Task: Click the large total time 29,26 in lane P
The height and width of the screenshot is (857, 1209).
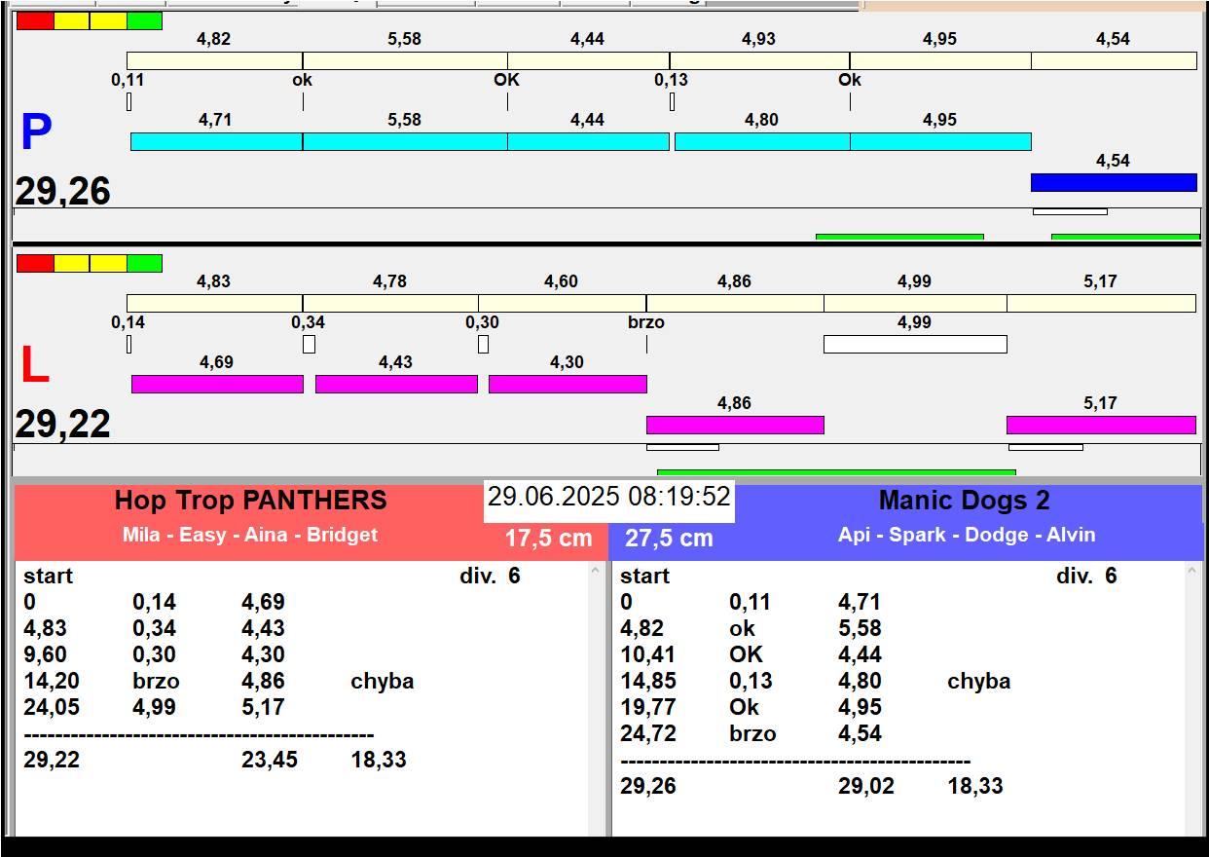Action: pyautogui.click(x=62, y=192)
